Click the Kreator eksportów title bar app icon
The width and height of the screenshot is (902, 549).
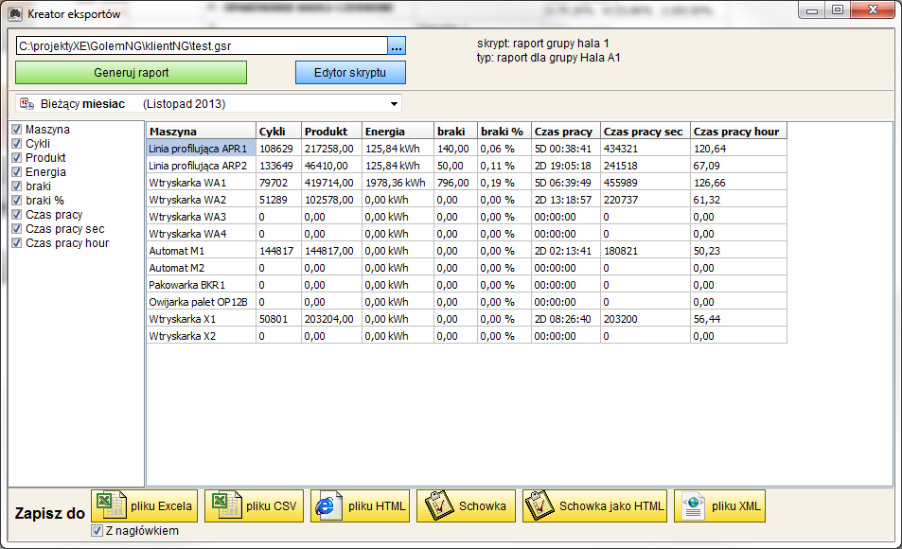coord(15,13)
